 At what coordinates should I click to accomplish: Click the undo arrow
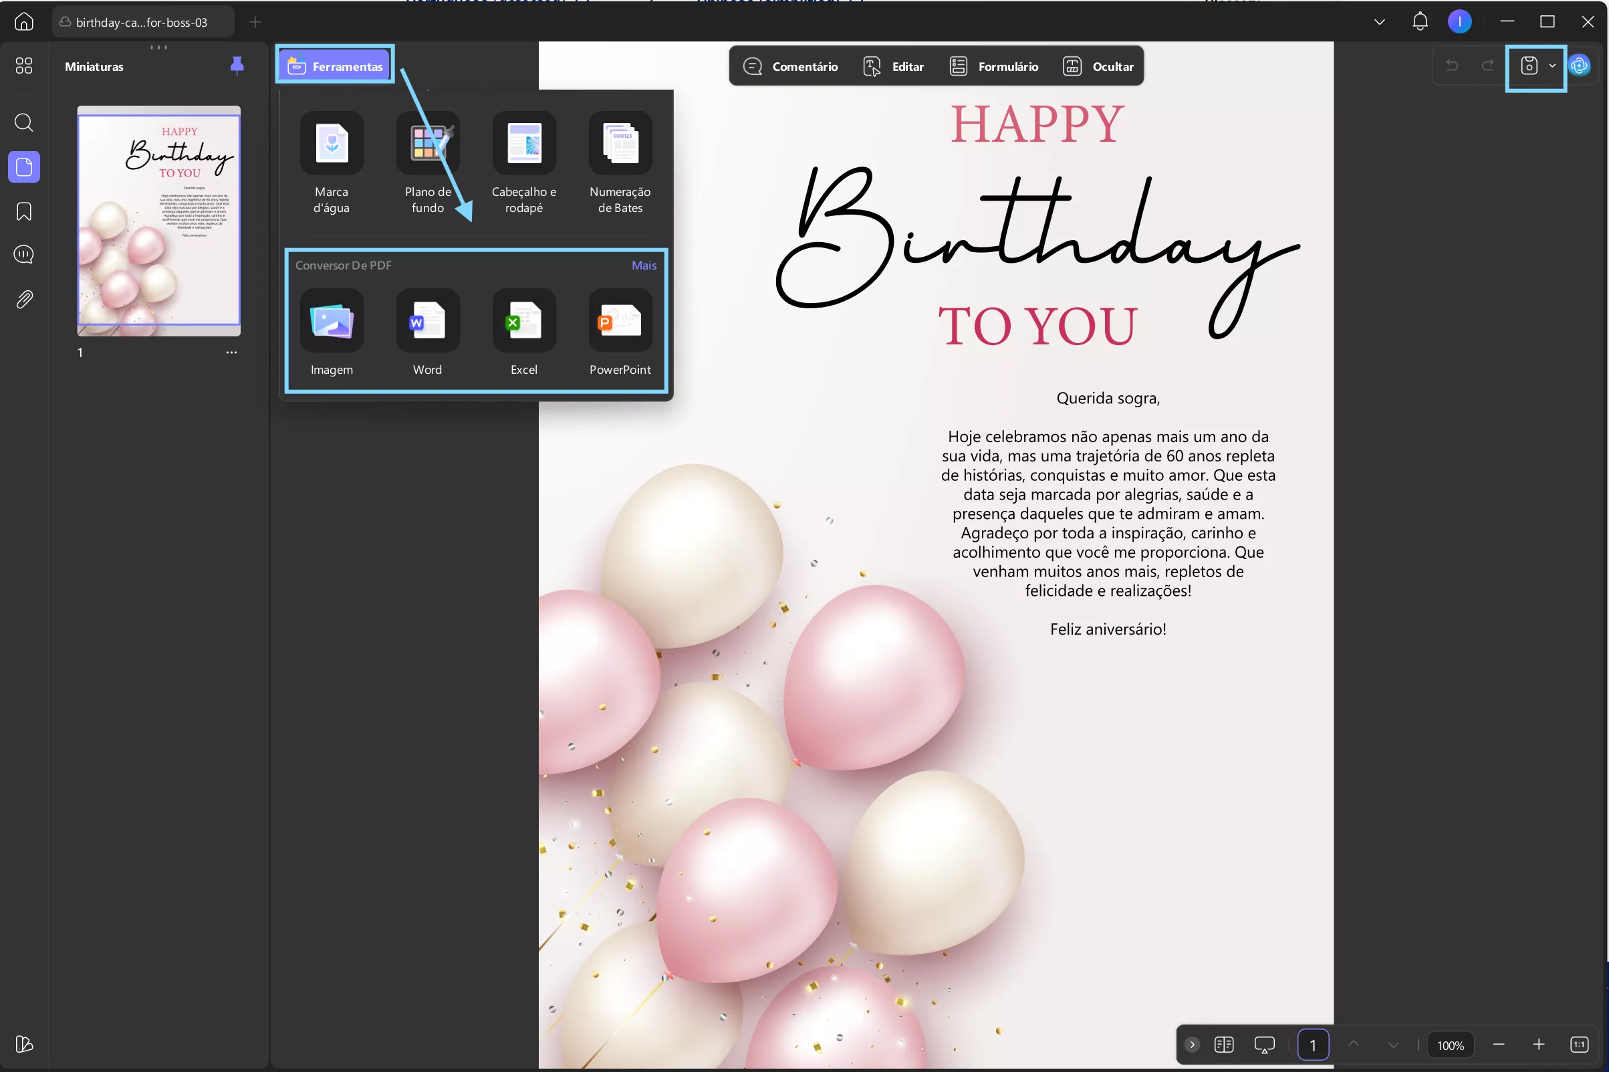point(1452,66)
